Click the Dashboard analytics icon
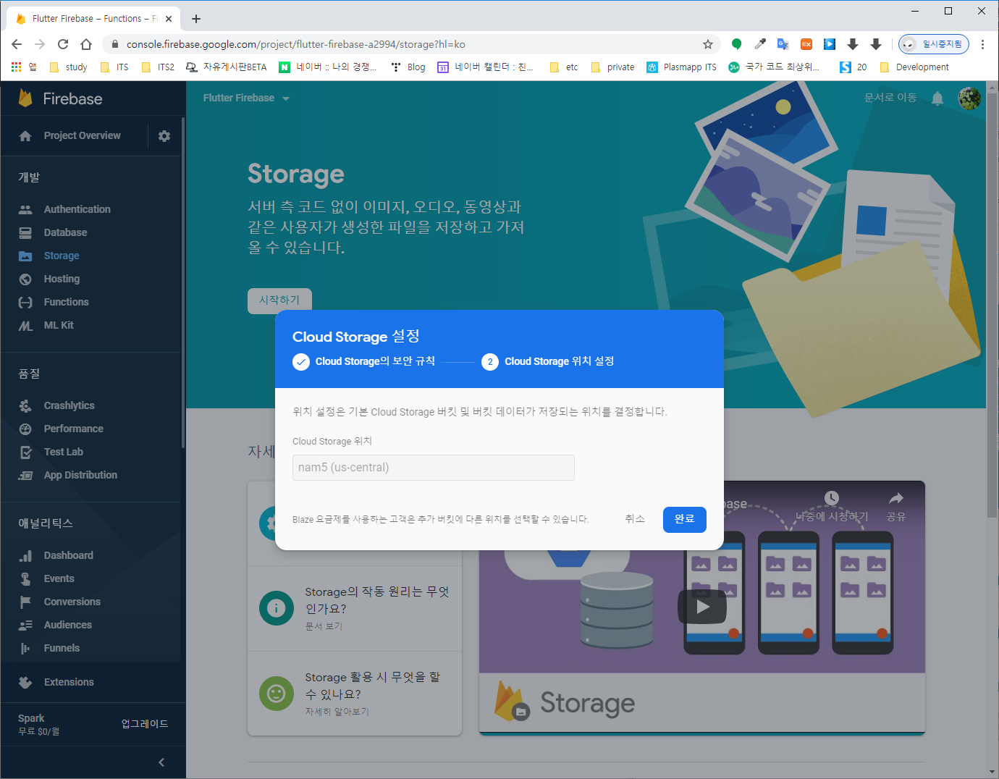 (25, 555)
